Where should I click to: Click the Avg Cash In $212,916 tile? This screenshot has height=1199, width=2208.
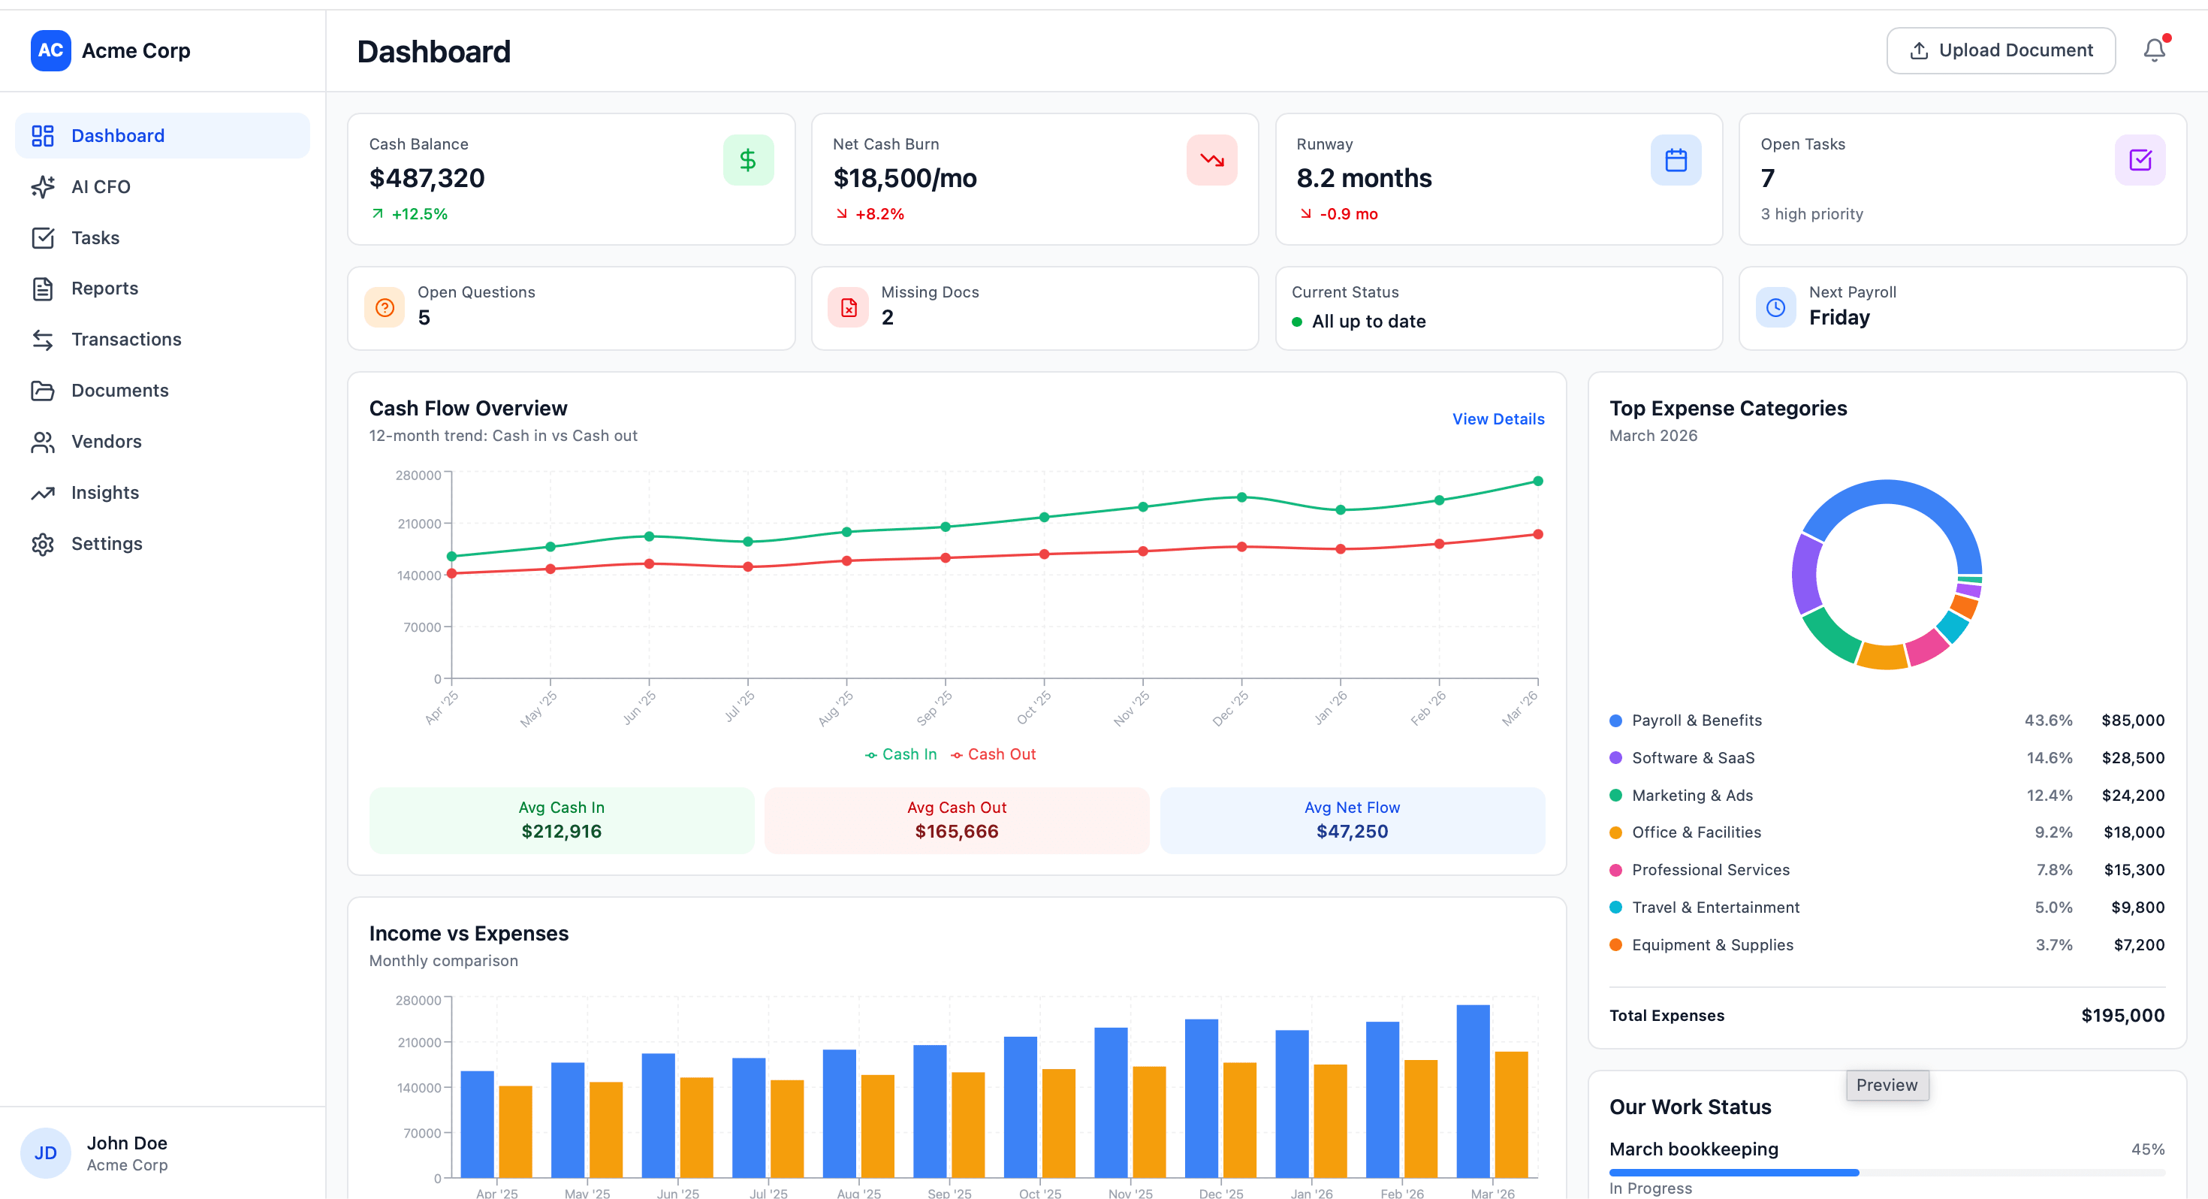click(562, 820)
